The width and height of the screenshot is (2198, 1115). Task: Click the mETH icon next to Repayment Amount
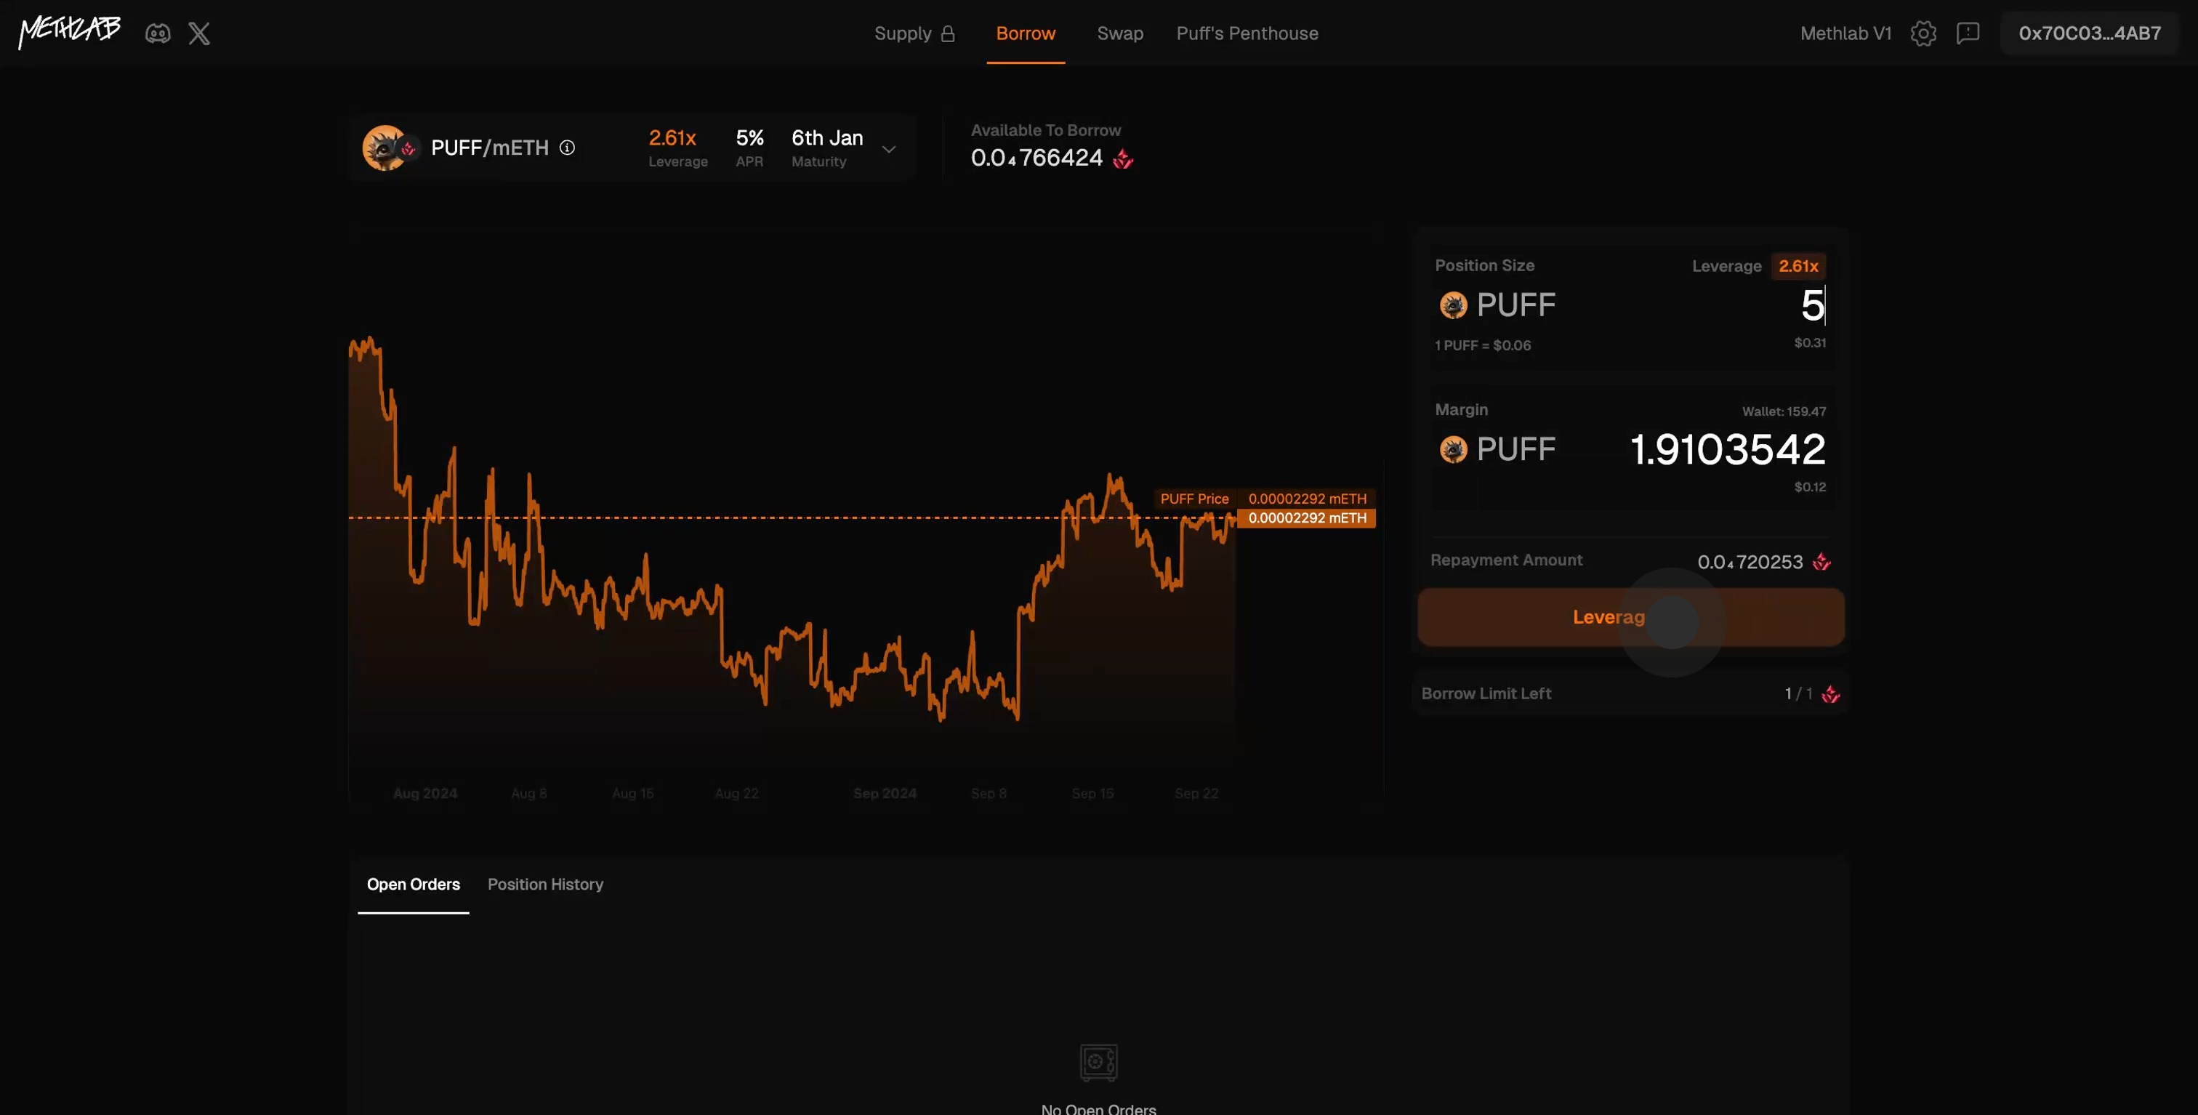point(1821,562)
